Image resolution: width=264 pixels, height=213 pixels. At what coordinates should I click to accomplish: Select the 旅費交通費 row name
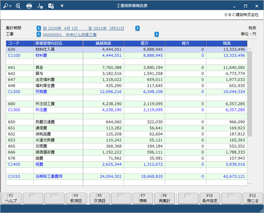pyautogui.click(x=45, y=122)
